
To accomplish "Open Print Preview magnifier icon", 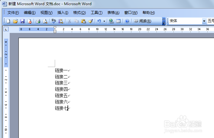I will click(45, 21).
